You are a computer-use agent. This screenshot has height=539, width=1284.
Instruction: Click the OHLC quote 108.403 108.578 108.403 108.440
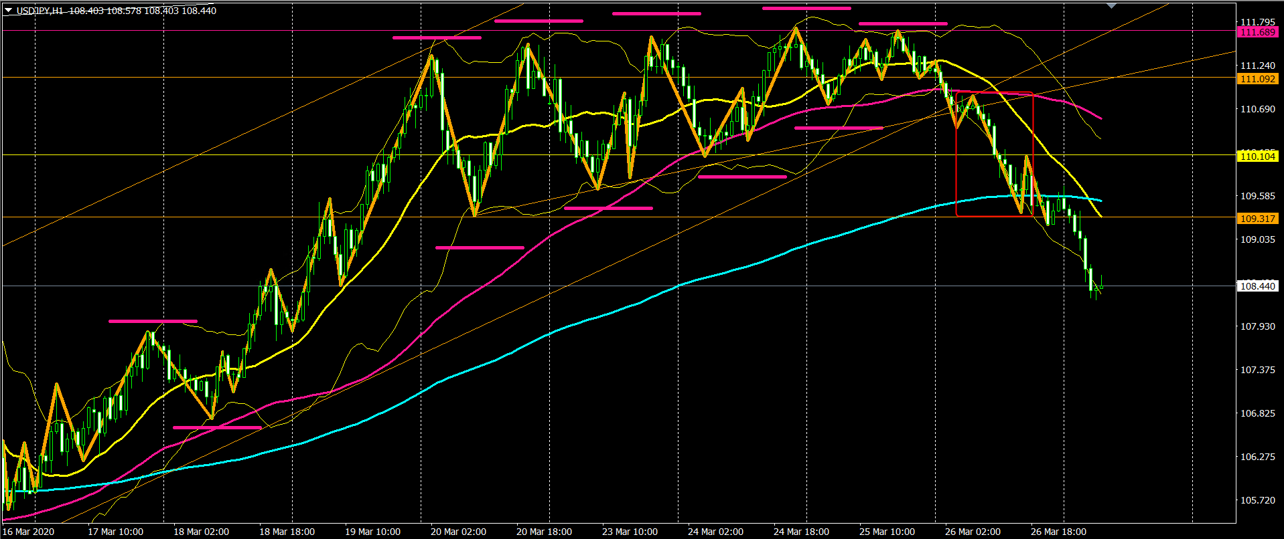coord(143,11)
